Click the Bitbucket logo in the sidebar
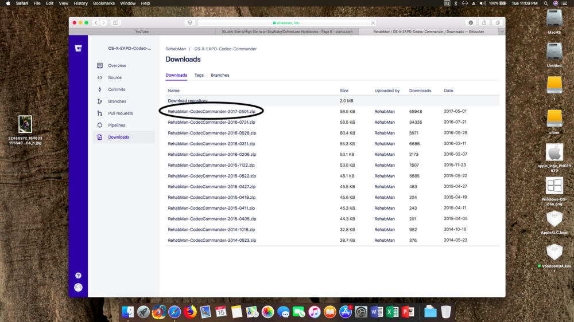574x322 pixels. coord(78,49)
